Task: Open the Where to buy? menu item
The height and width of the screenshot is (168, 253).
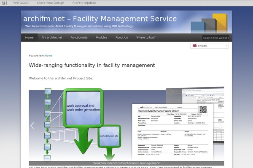Action: 146,37
